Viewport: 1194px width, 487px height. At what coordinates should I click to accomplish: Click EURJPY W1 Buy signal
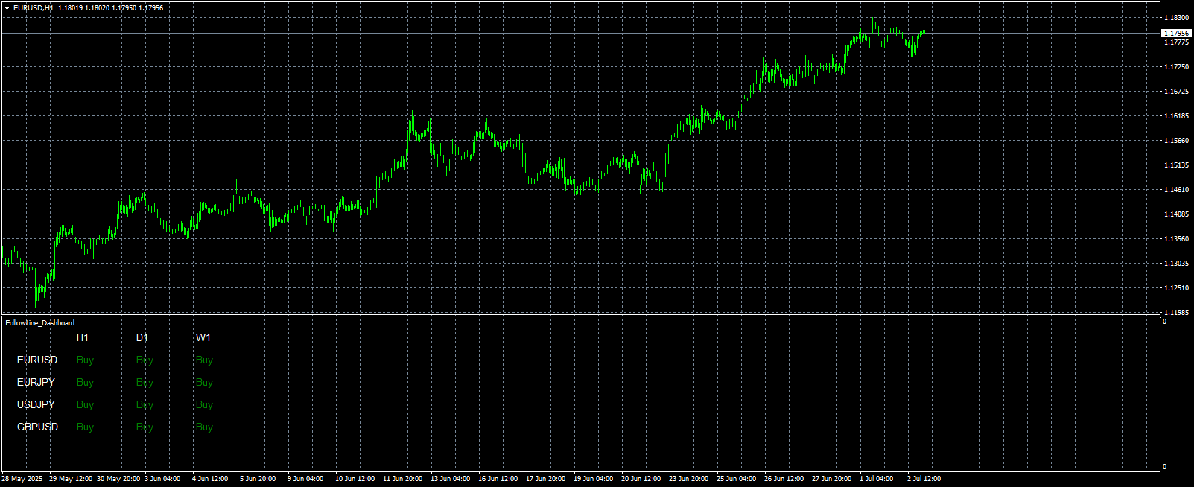click(204, 383)
